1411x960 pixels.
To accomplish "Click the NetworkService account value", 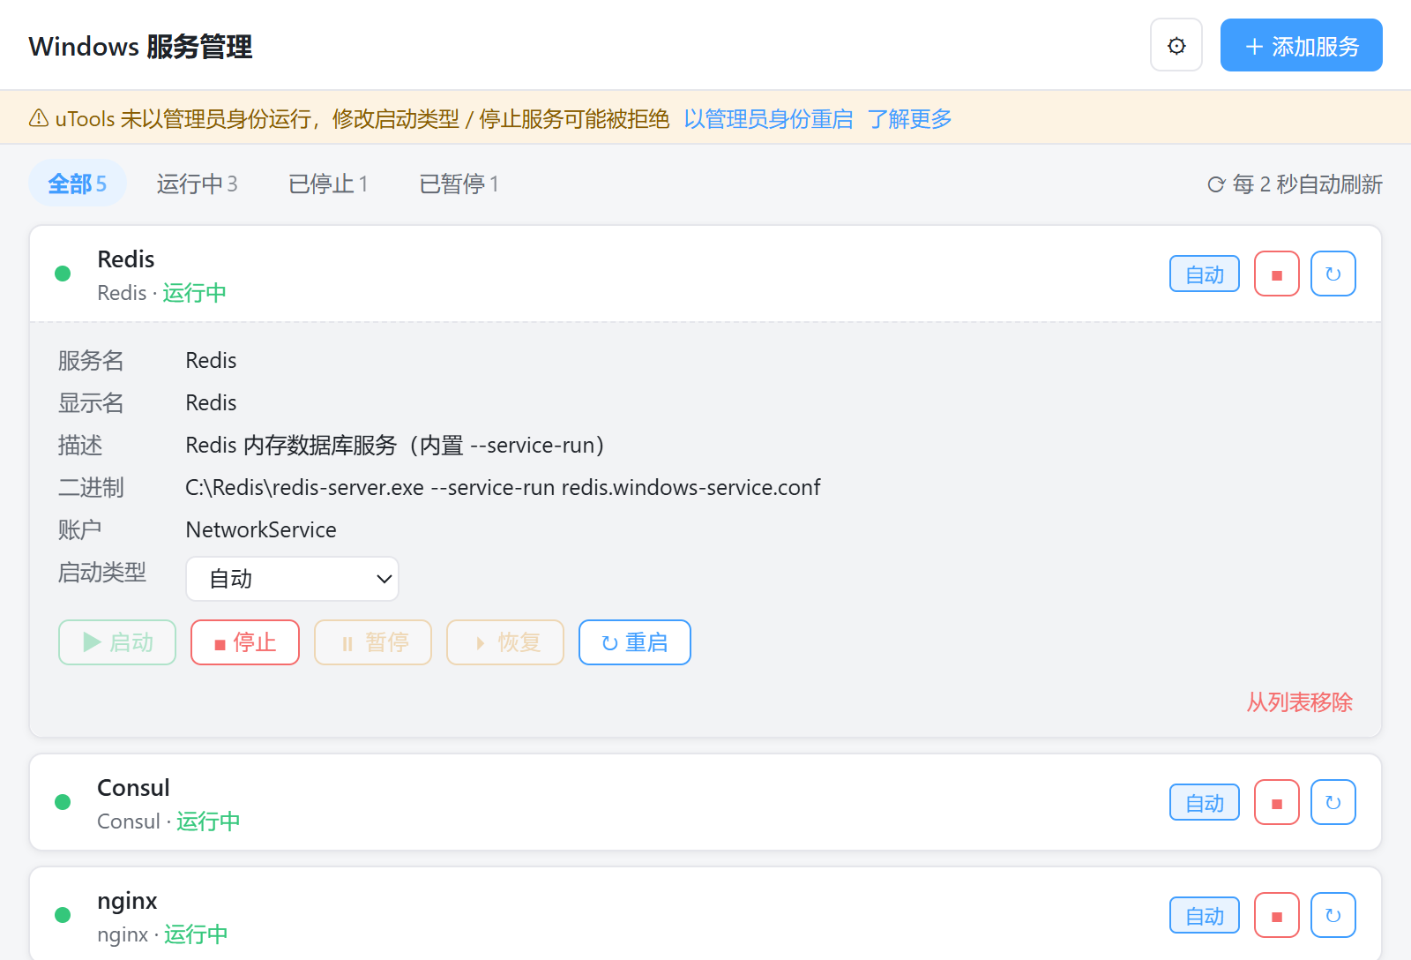I will coord(261,529).
